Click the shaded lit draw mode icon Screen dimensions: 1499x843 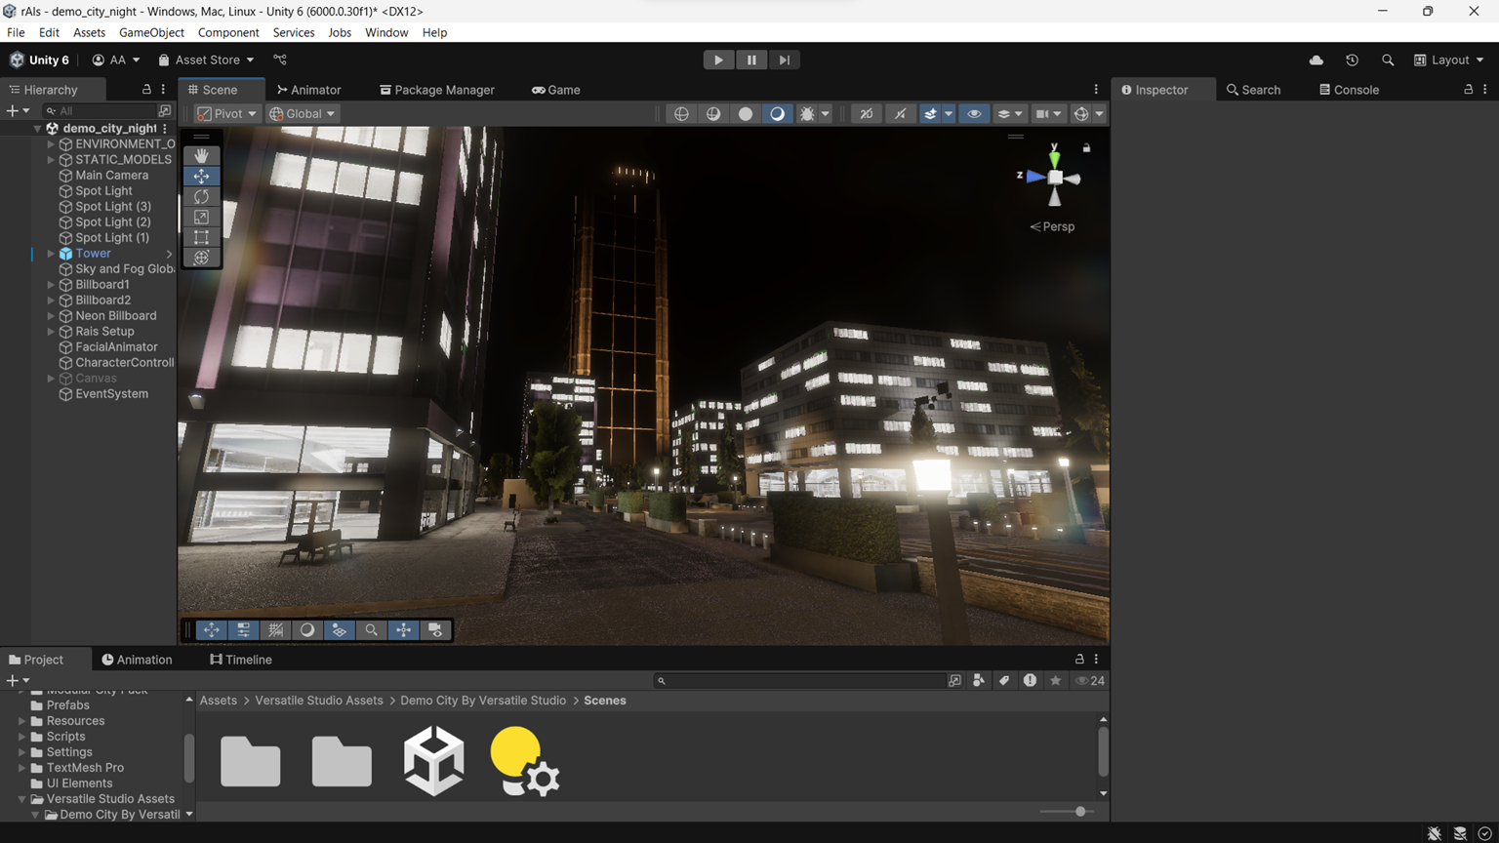777,113
